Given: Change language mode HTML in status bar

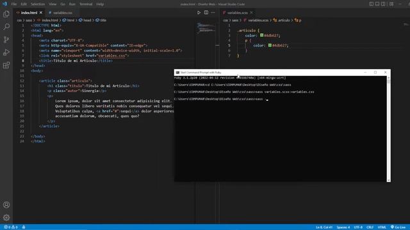Looking at the screenshot, I should pos(382,227).
